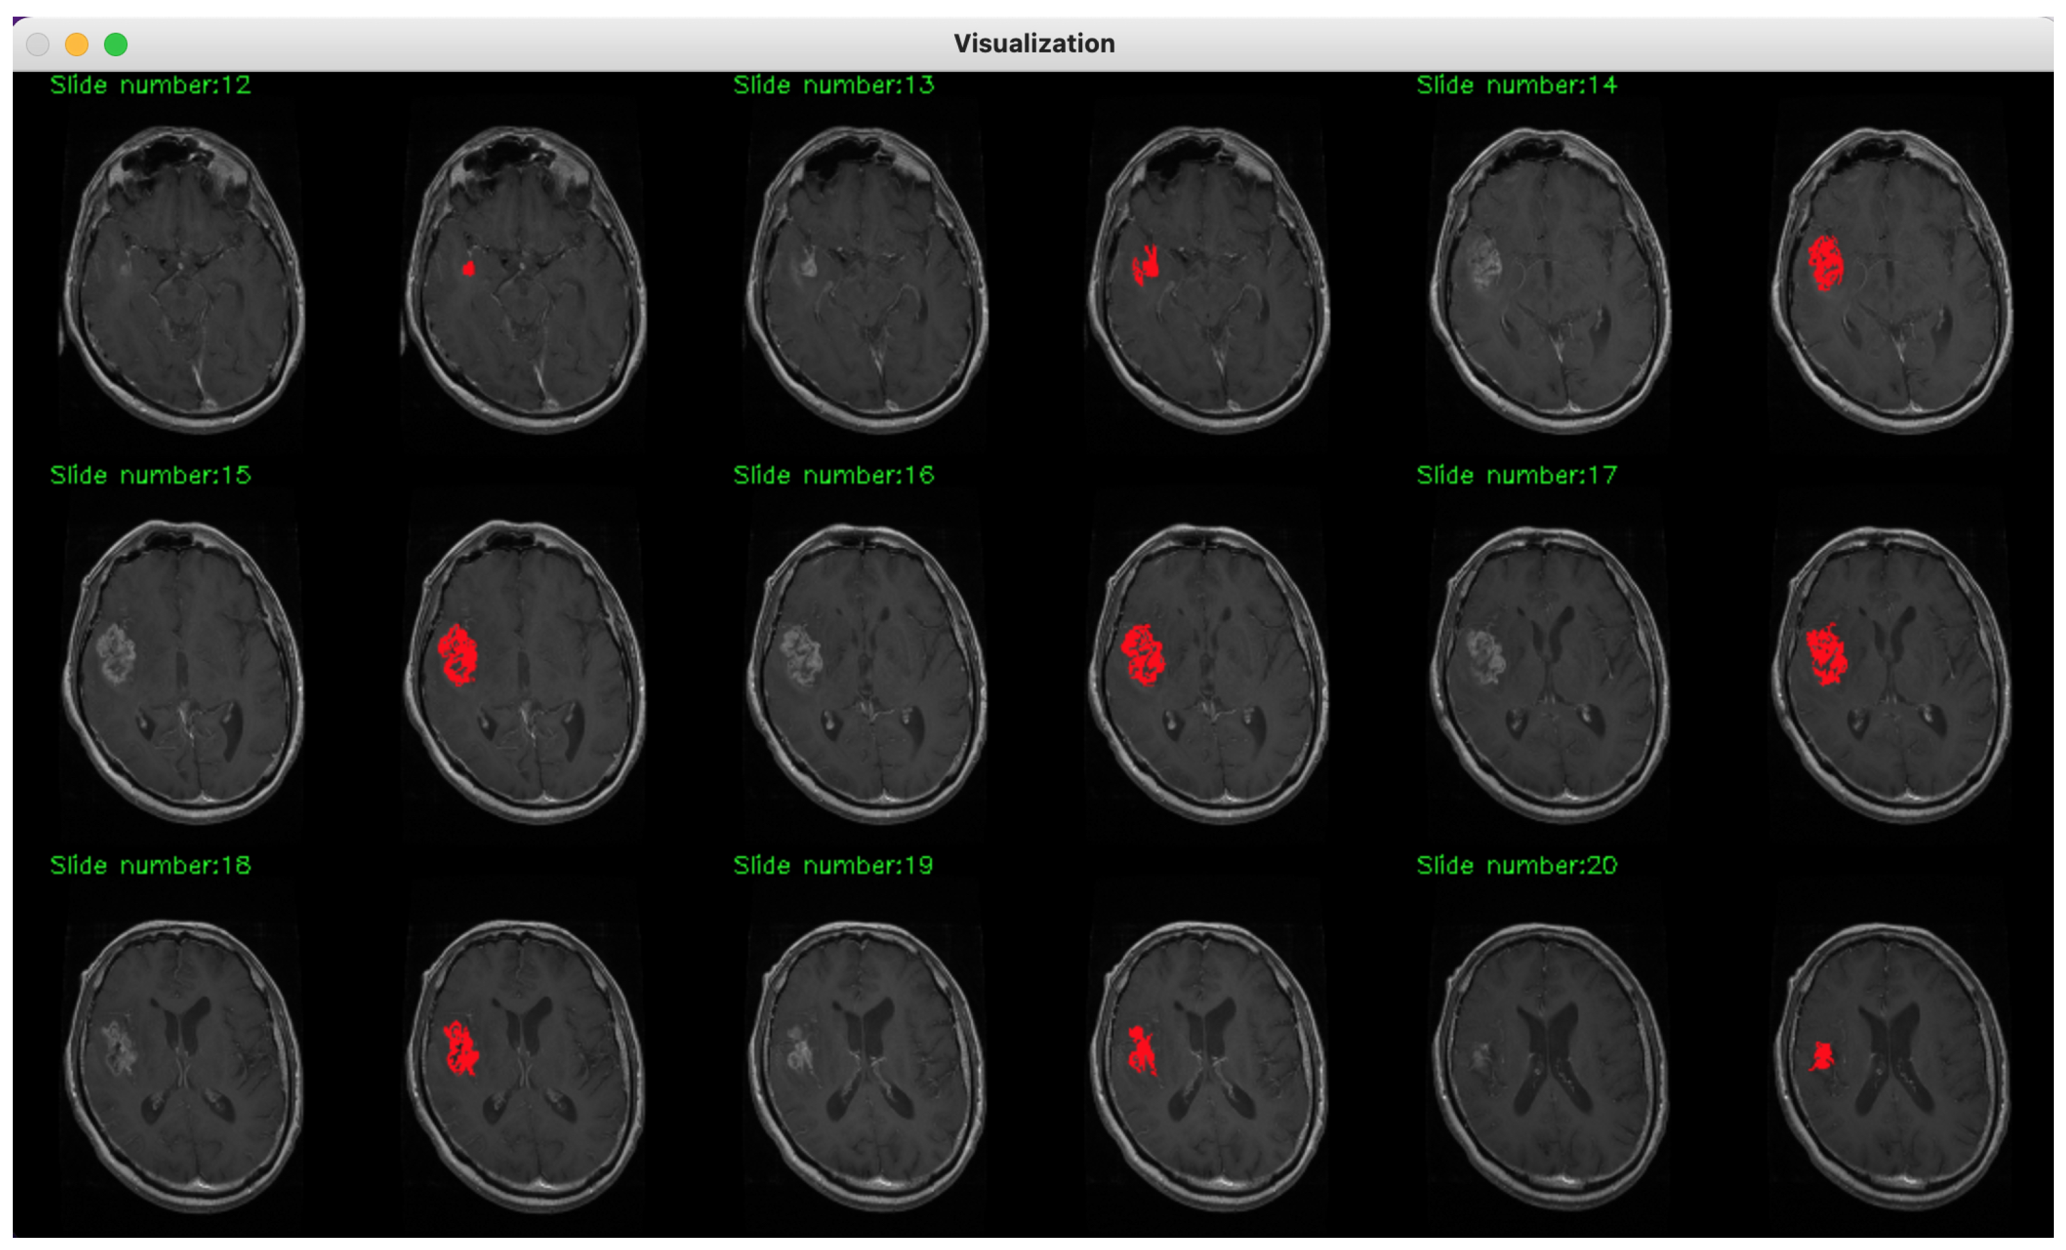
Task: Click the 'Slide number:18' green label
Action: pyautogui.click(x=150, y=865)
